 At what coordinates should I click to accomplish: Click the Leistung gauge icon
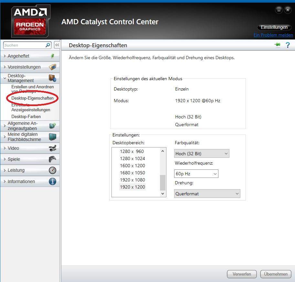coord(52,170)
